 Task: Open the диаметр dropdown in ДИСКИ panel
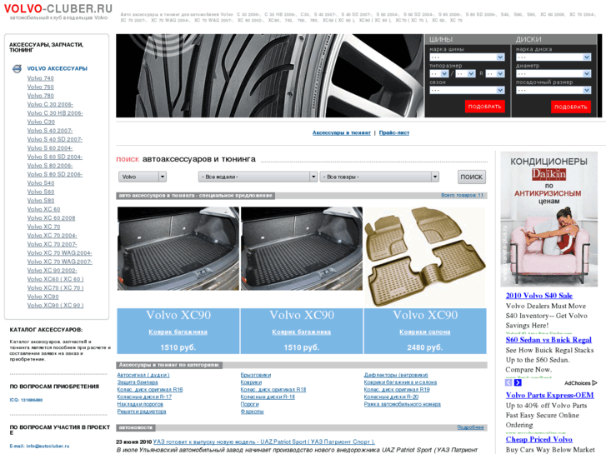pyautogui.click(x=553, y=73)
